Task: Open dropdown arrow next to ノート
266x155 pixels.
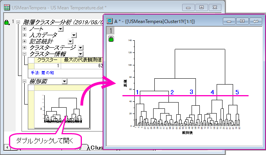Action: point(61,29)
